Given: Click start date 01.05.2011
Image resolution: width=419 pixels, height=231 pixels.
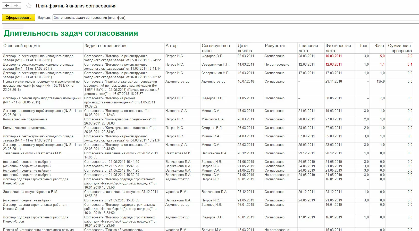Looking at the screenshot, I should pos(246,98).
